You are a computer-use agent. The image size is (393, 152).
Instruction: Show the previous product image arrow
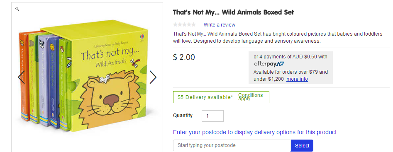[21, 77]
